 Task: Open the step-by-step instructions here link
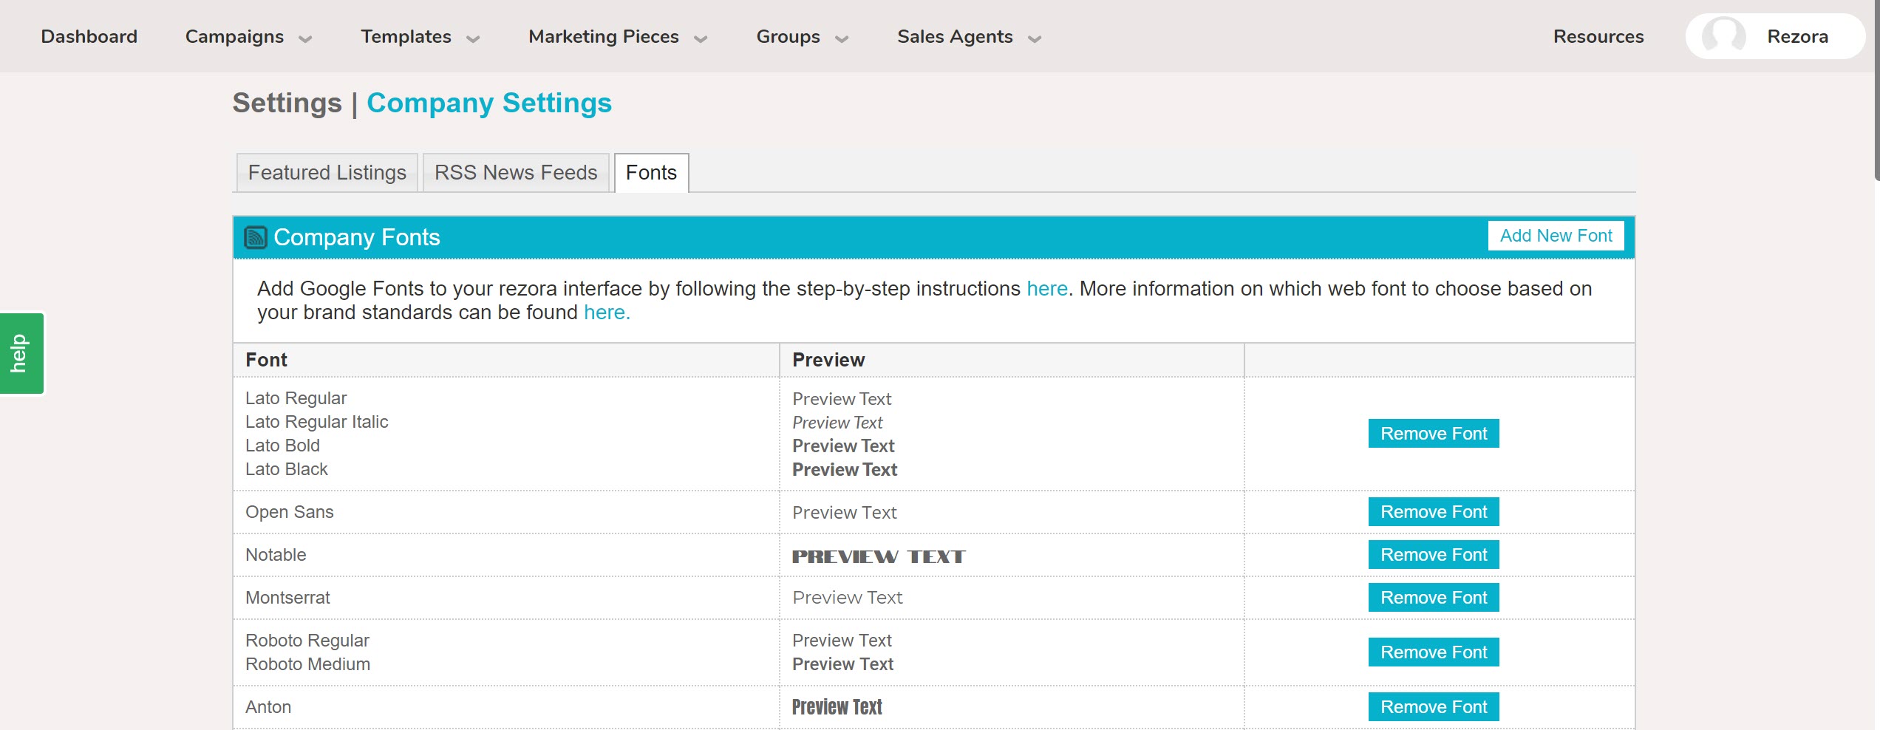tap(1046, 289)
